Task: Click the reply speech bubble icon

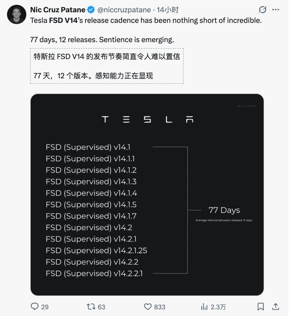Action: tap(35, 306)
